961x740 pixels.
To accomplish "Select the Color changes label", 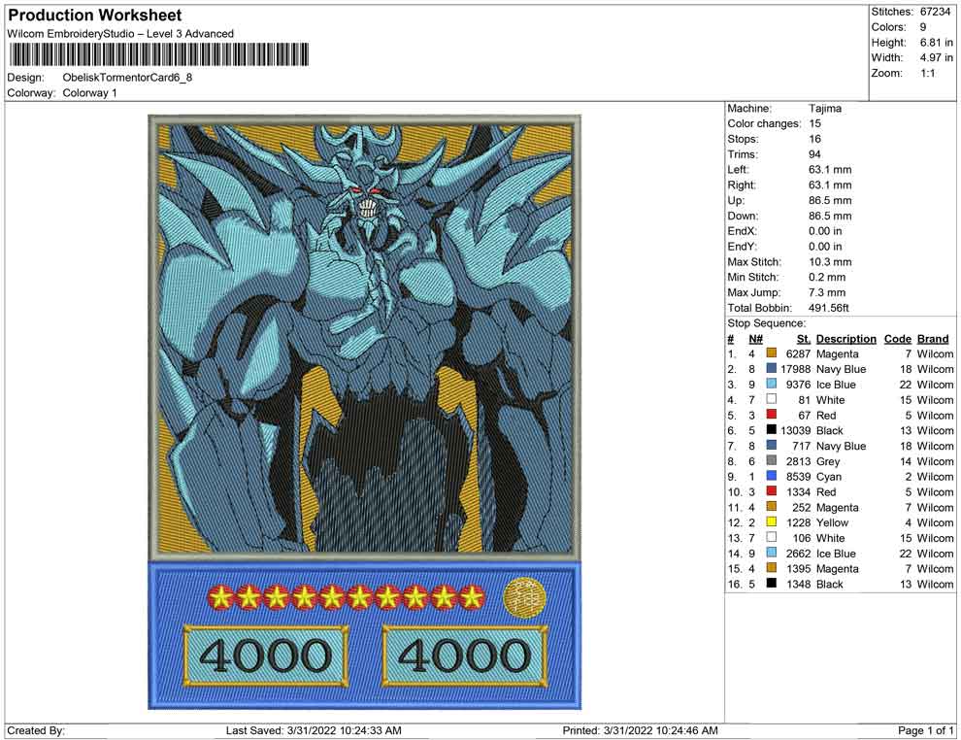I will [x=764, y=123].
